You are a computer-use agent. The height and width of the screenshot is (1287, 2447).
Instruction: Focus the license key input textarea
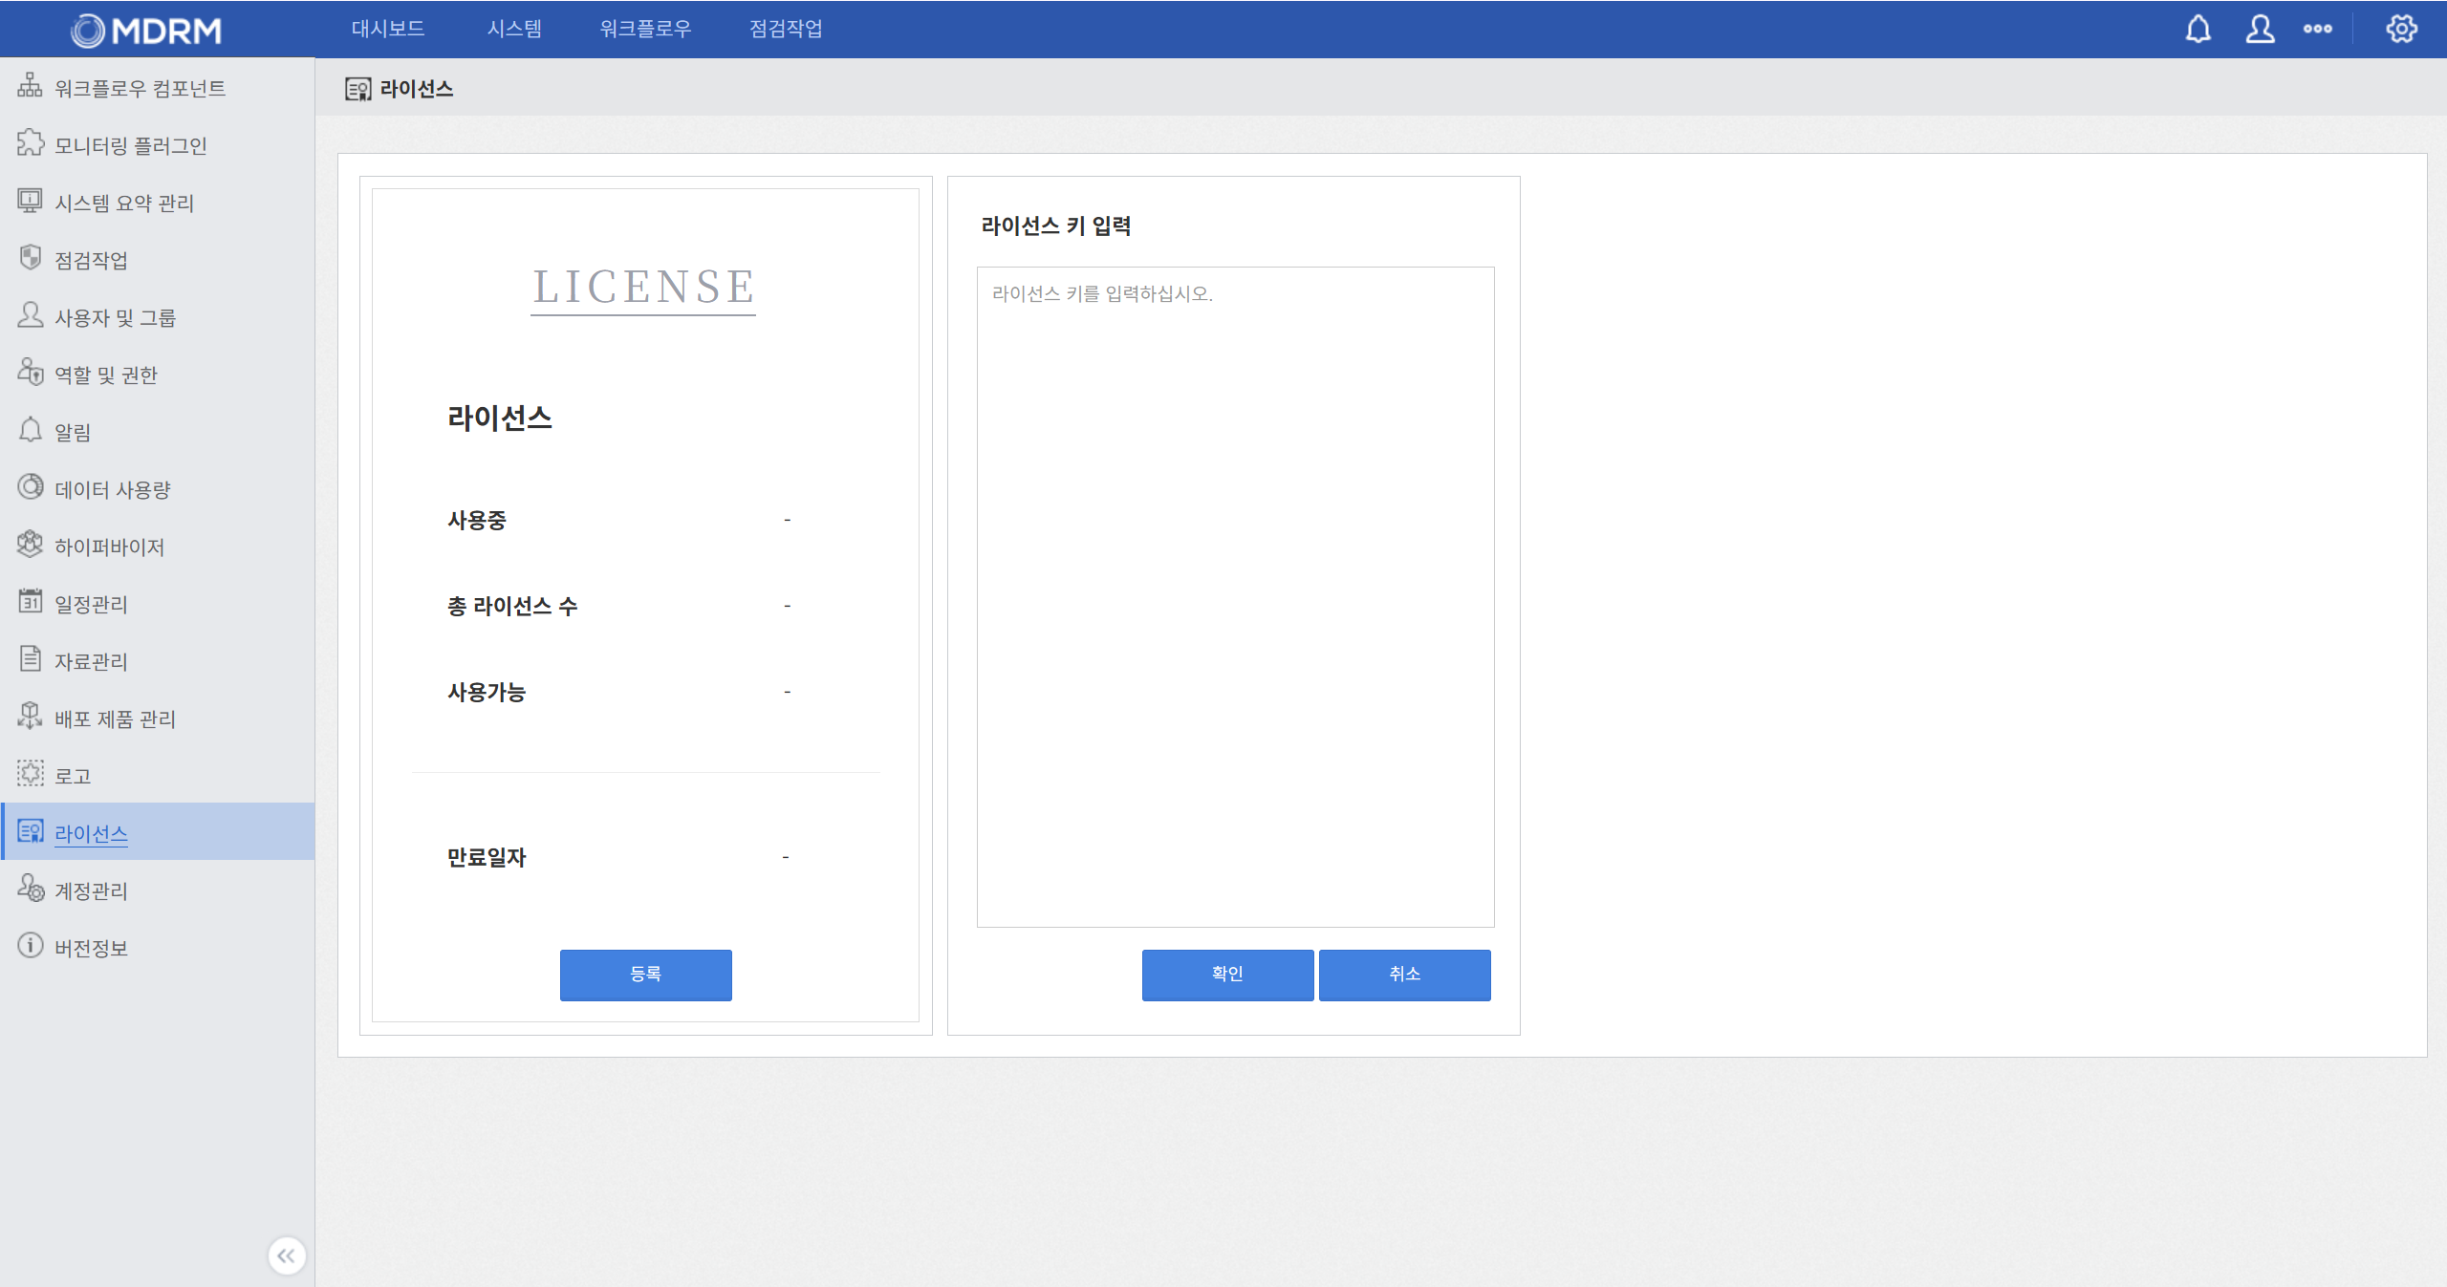click(1235, 597)
